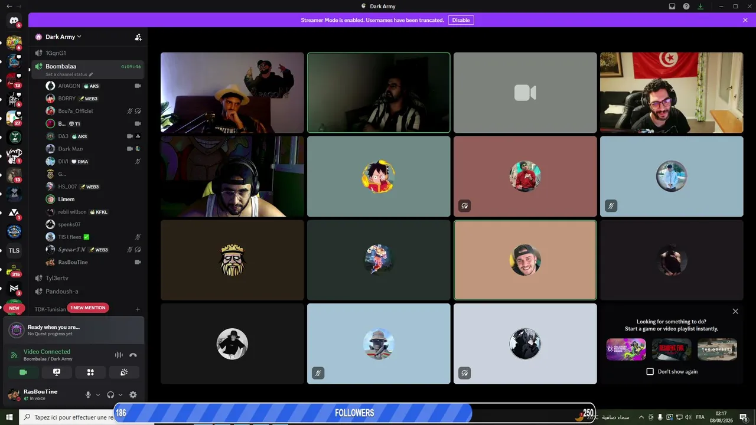Open headphones output options arrow
Screen dimensions: 756x425
pyautogui.click(x=120, y=395)
